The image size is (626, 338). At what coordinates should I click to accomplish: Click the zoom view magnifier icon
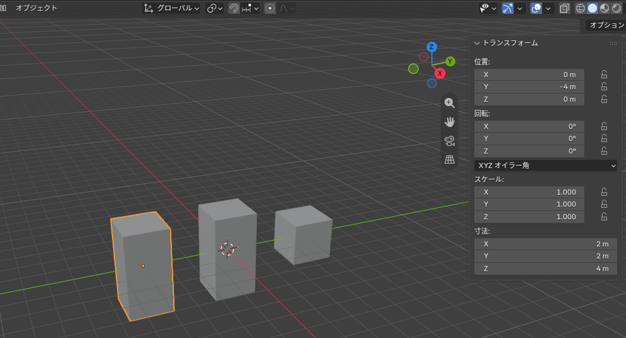(x=450, y=103)
